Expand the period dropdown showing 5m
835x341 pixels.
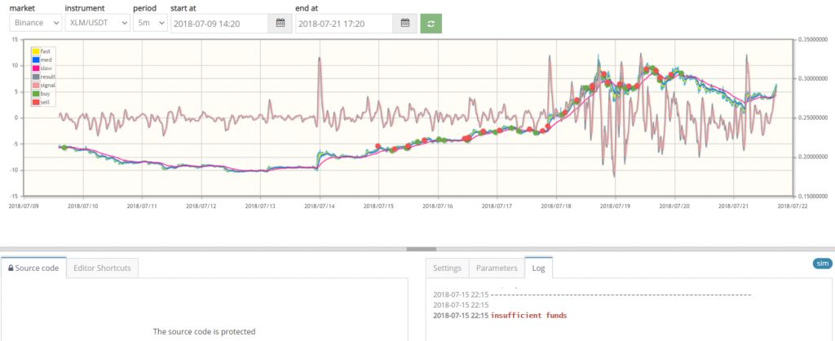[x=150, y=24]
